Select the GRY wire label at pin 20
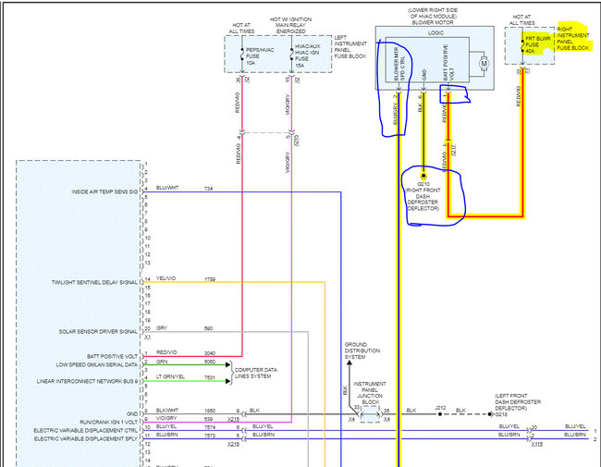601x467 pixels. tap(162, 327)
